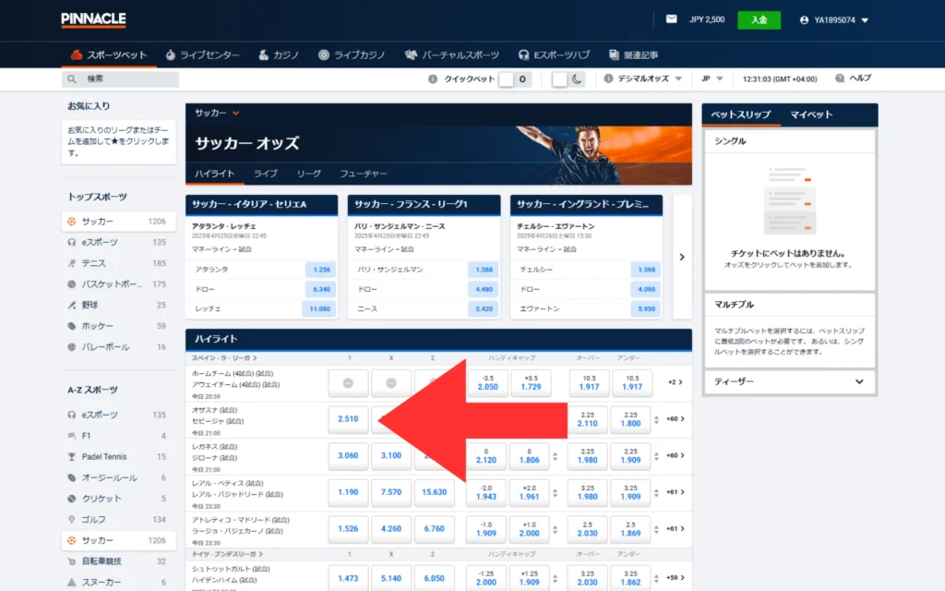The width and height of the screenshot is (945, 591).
Task: Click the オージールール ball icon
Action: click(x=72, y=477)
